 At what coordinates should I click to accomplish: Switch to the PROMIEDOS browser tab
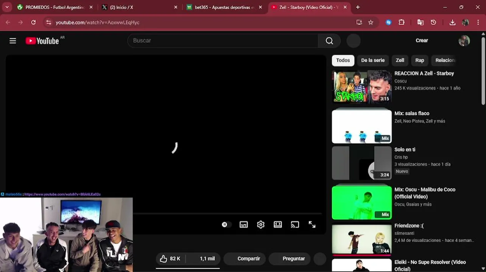coord(55,7)
